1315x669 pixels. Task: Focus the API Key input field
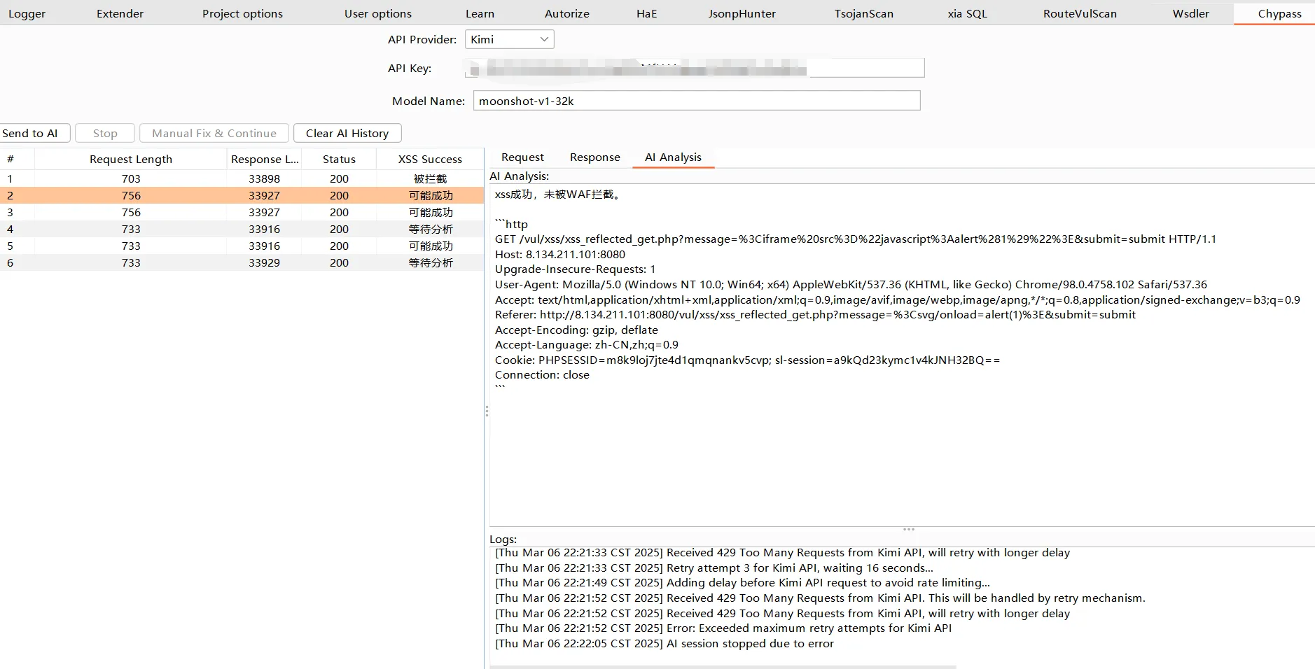[694, 69]
